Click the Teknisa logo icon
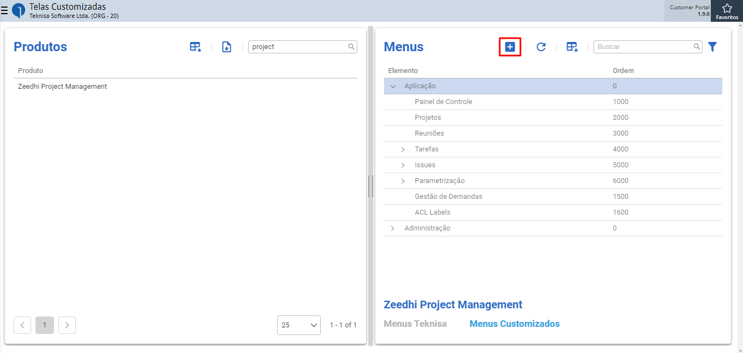 point(19,10)
